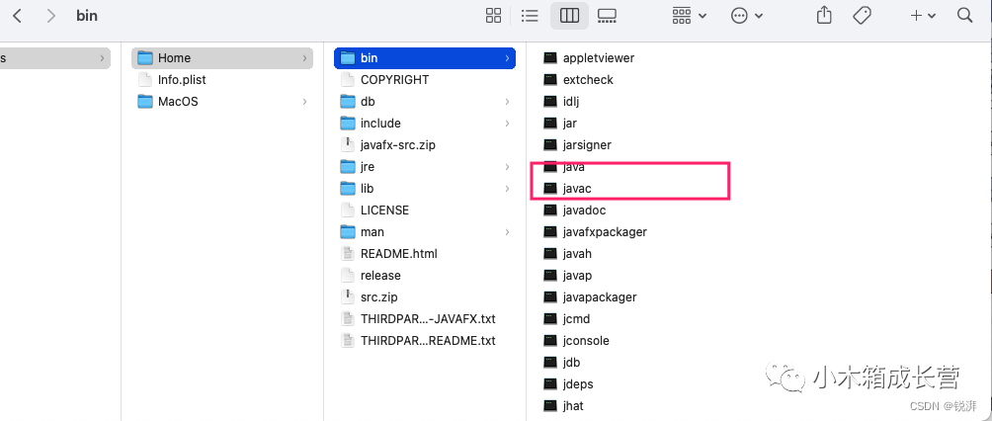The height and width of the screenshot is (421, 992).
Task: Expand the include folder chevron
Action: tap(508, 124)
